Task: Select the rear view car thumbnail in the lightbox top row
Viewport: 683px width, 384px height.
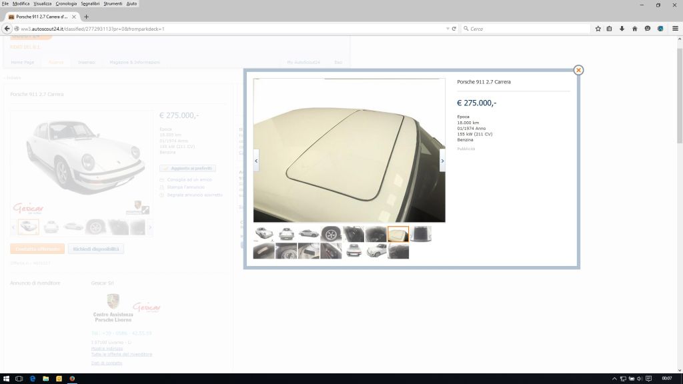Action: pyautogui.click(x=286, y=234)
